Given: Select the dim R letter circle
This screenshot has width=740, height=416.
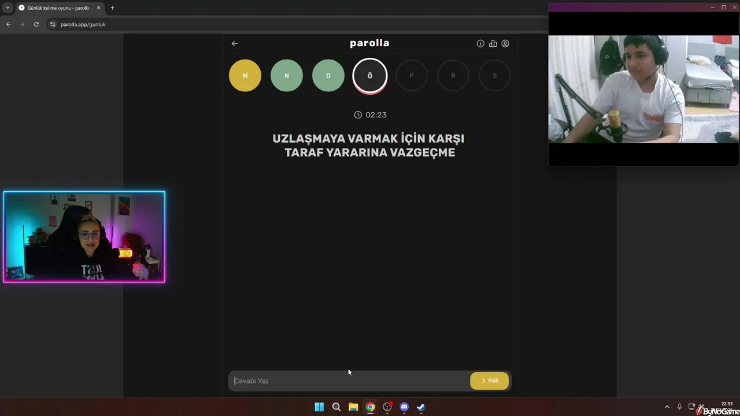Looking at the screenshot, I should point(453,76).
